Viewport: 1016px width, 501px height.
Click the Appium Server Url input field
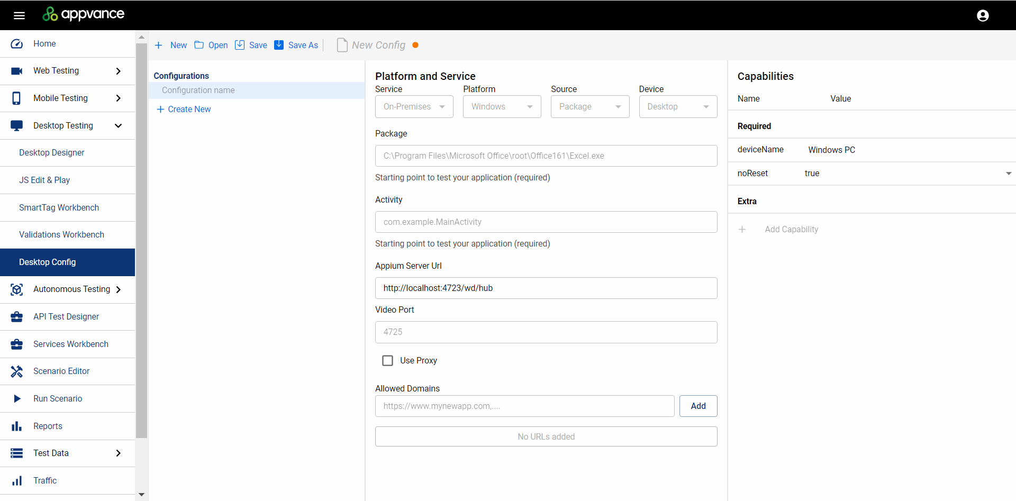pyautogui.click(x=546, y=288)
